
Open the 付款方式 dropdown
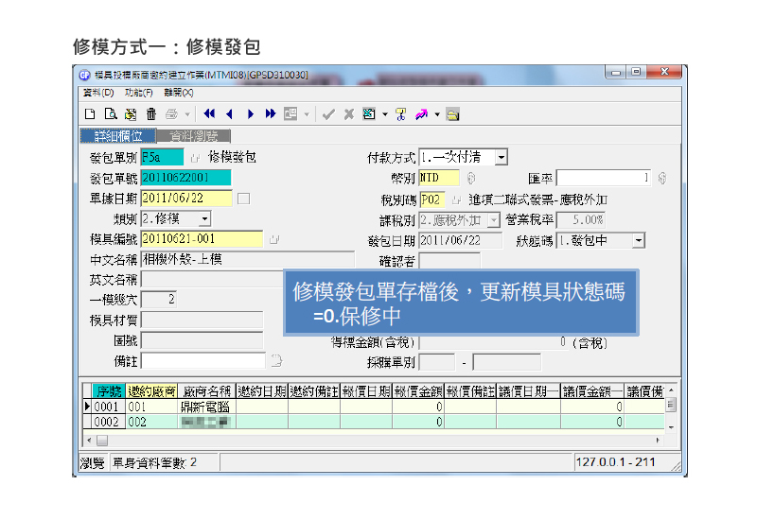501,157
